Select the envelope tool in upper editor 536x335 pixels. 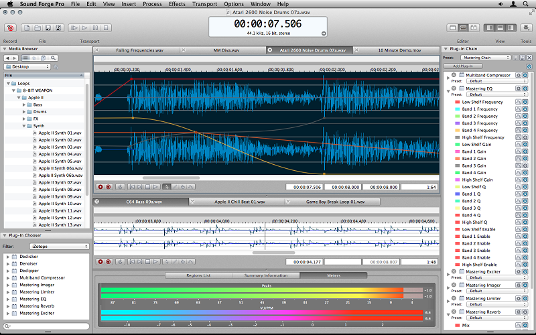pos(191,187)
